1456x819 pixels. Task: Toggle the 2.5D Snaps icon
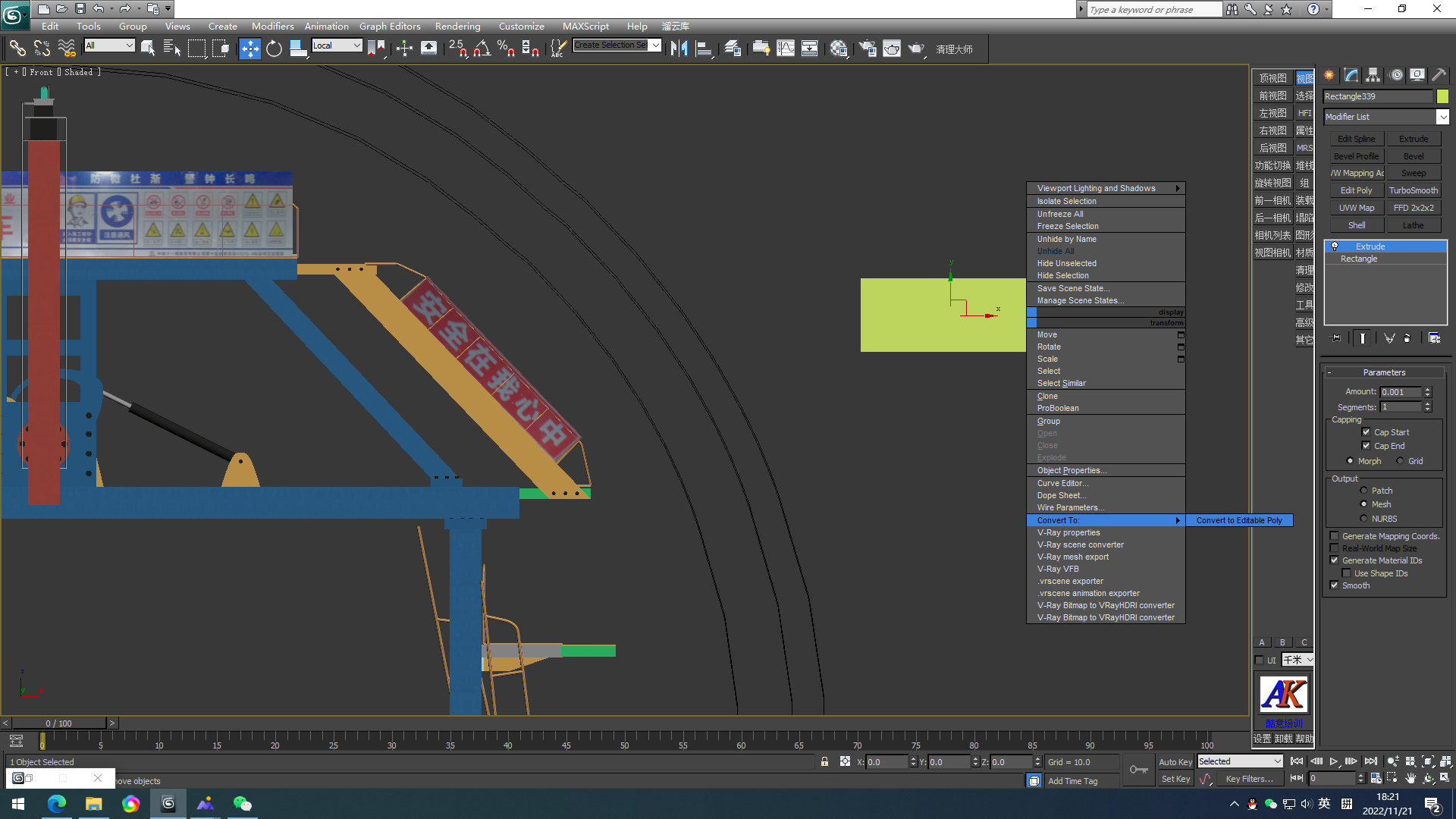click(458, 49)
